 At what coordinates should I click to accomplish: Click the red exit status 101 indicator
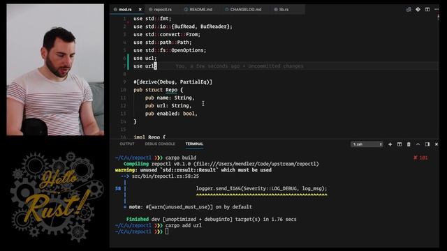tap(420, 158)
